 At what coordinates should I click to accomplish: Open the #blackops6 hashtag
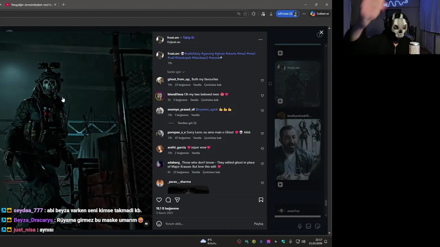(x=183, y=58)
